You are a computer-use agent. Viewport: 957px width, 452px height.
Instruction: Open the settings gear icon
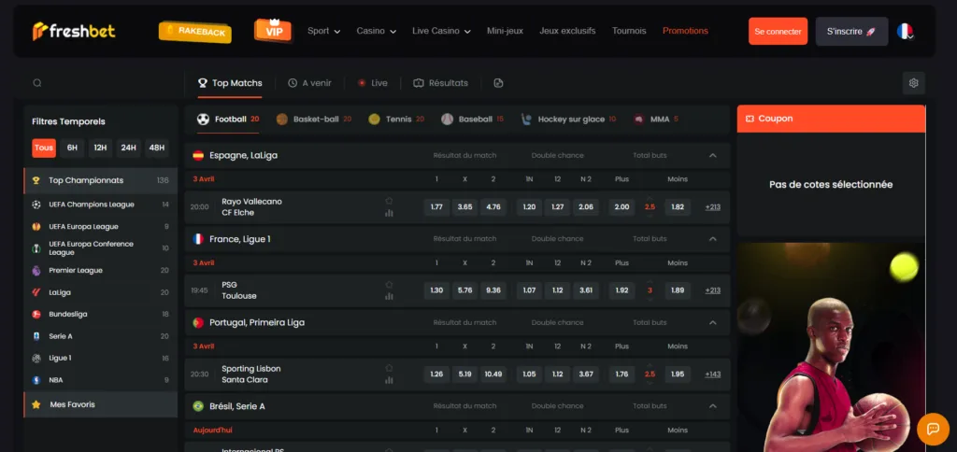913,83
